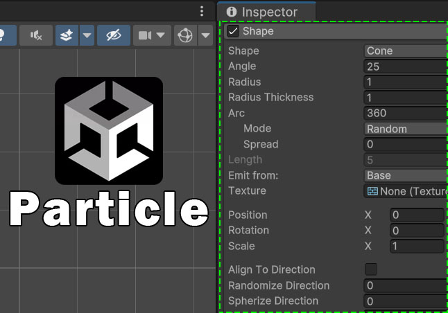Open the Arc Mode dropdown set to Random

click(406, 129)
